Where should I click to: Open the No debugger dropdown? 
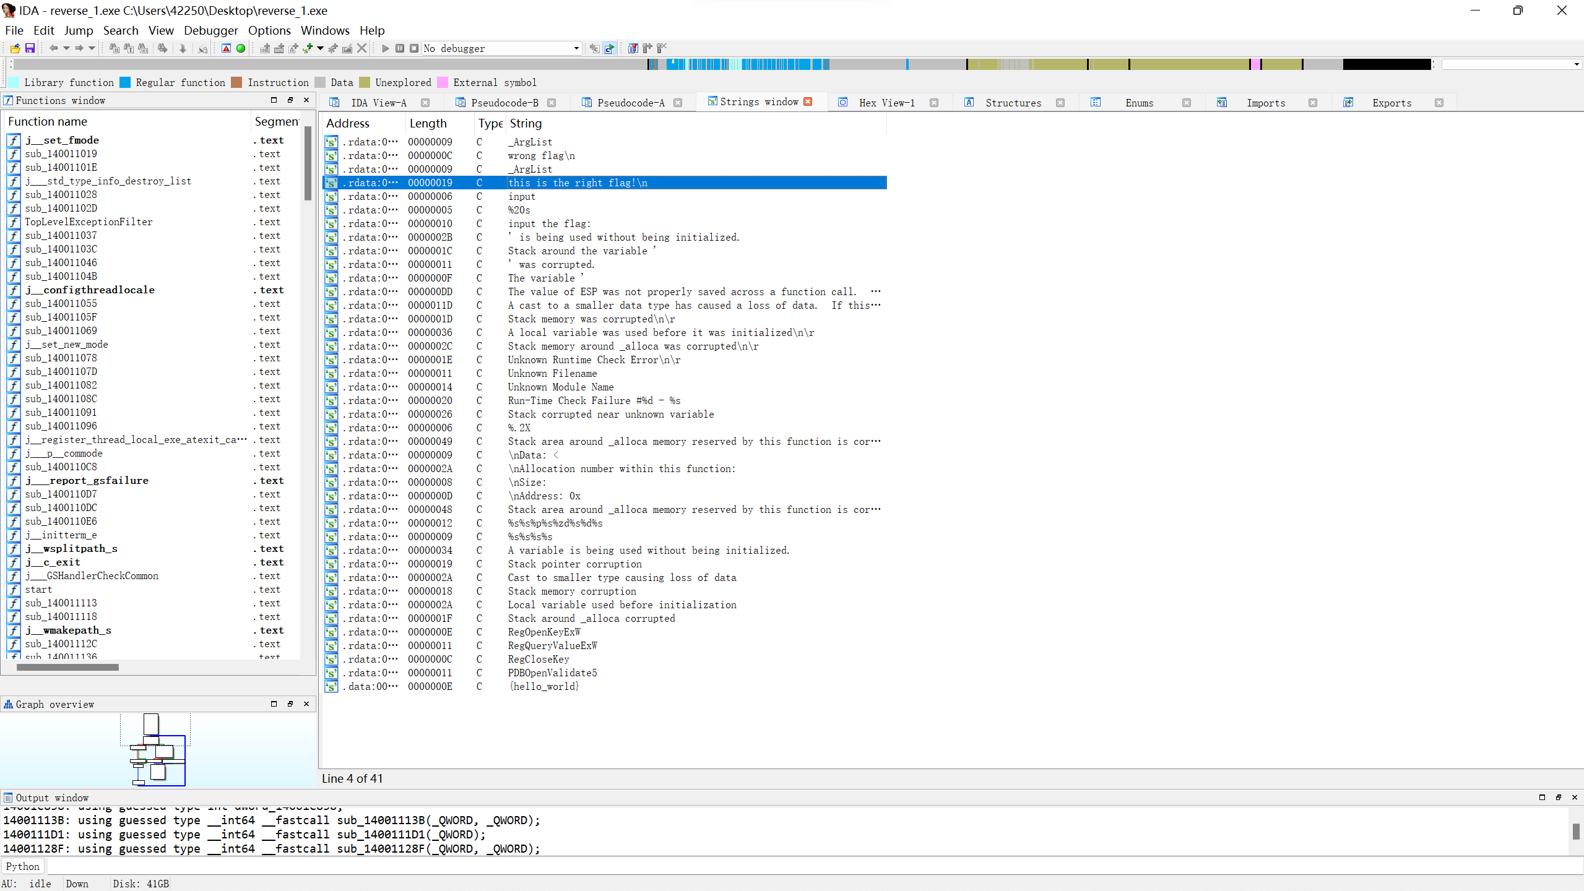(x=576, y=48)
